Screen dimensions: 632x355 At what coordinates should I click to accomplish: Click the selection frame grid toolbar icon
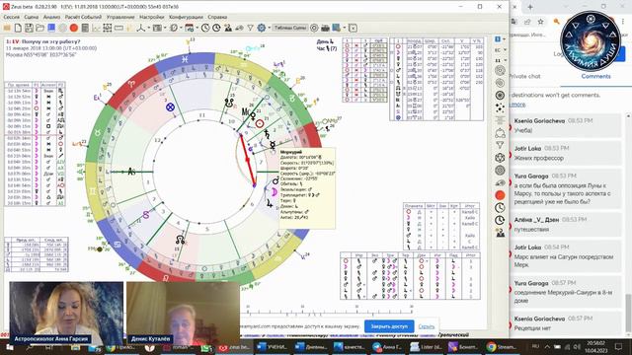(108, 28)
